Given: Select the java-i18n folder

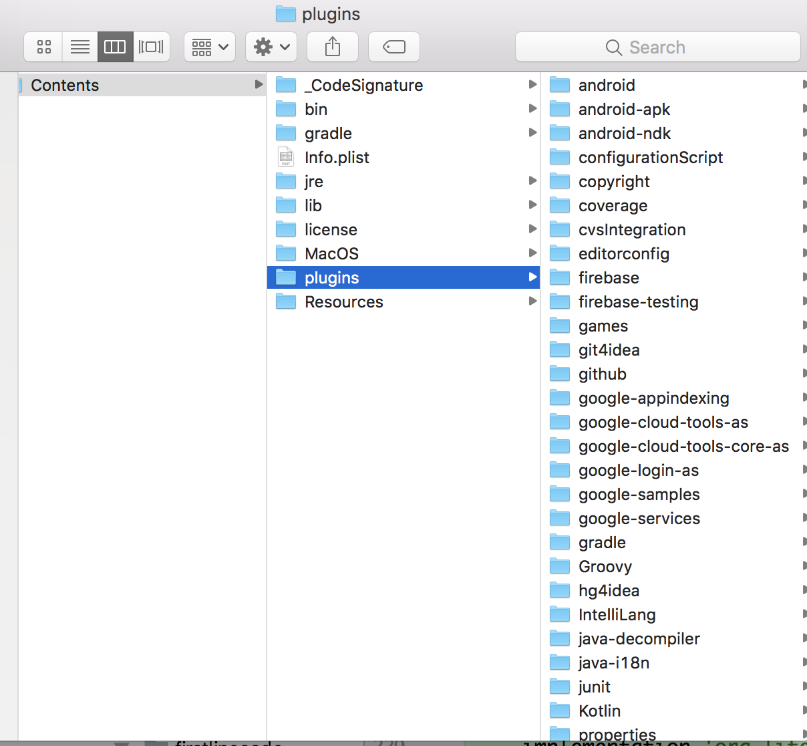Looking at the screenshot, I should click(674, 662).
